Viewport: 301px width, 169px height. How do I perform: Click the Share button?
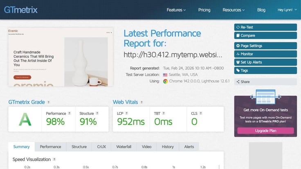(x=265, y=81)
